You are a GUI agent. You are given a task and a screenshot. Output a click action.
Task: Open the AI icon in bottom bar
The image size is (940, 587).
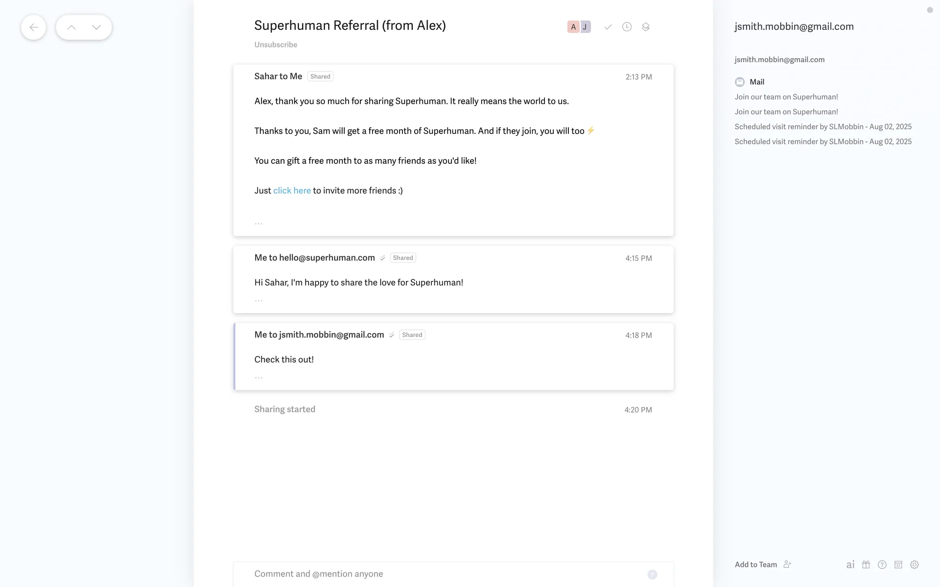click(x=850, y=564)
